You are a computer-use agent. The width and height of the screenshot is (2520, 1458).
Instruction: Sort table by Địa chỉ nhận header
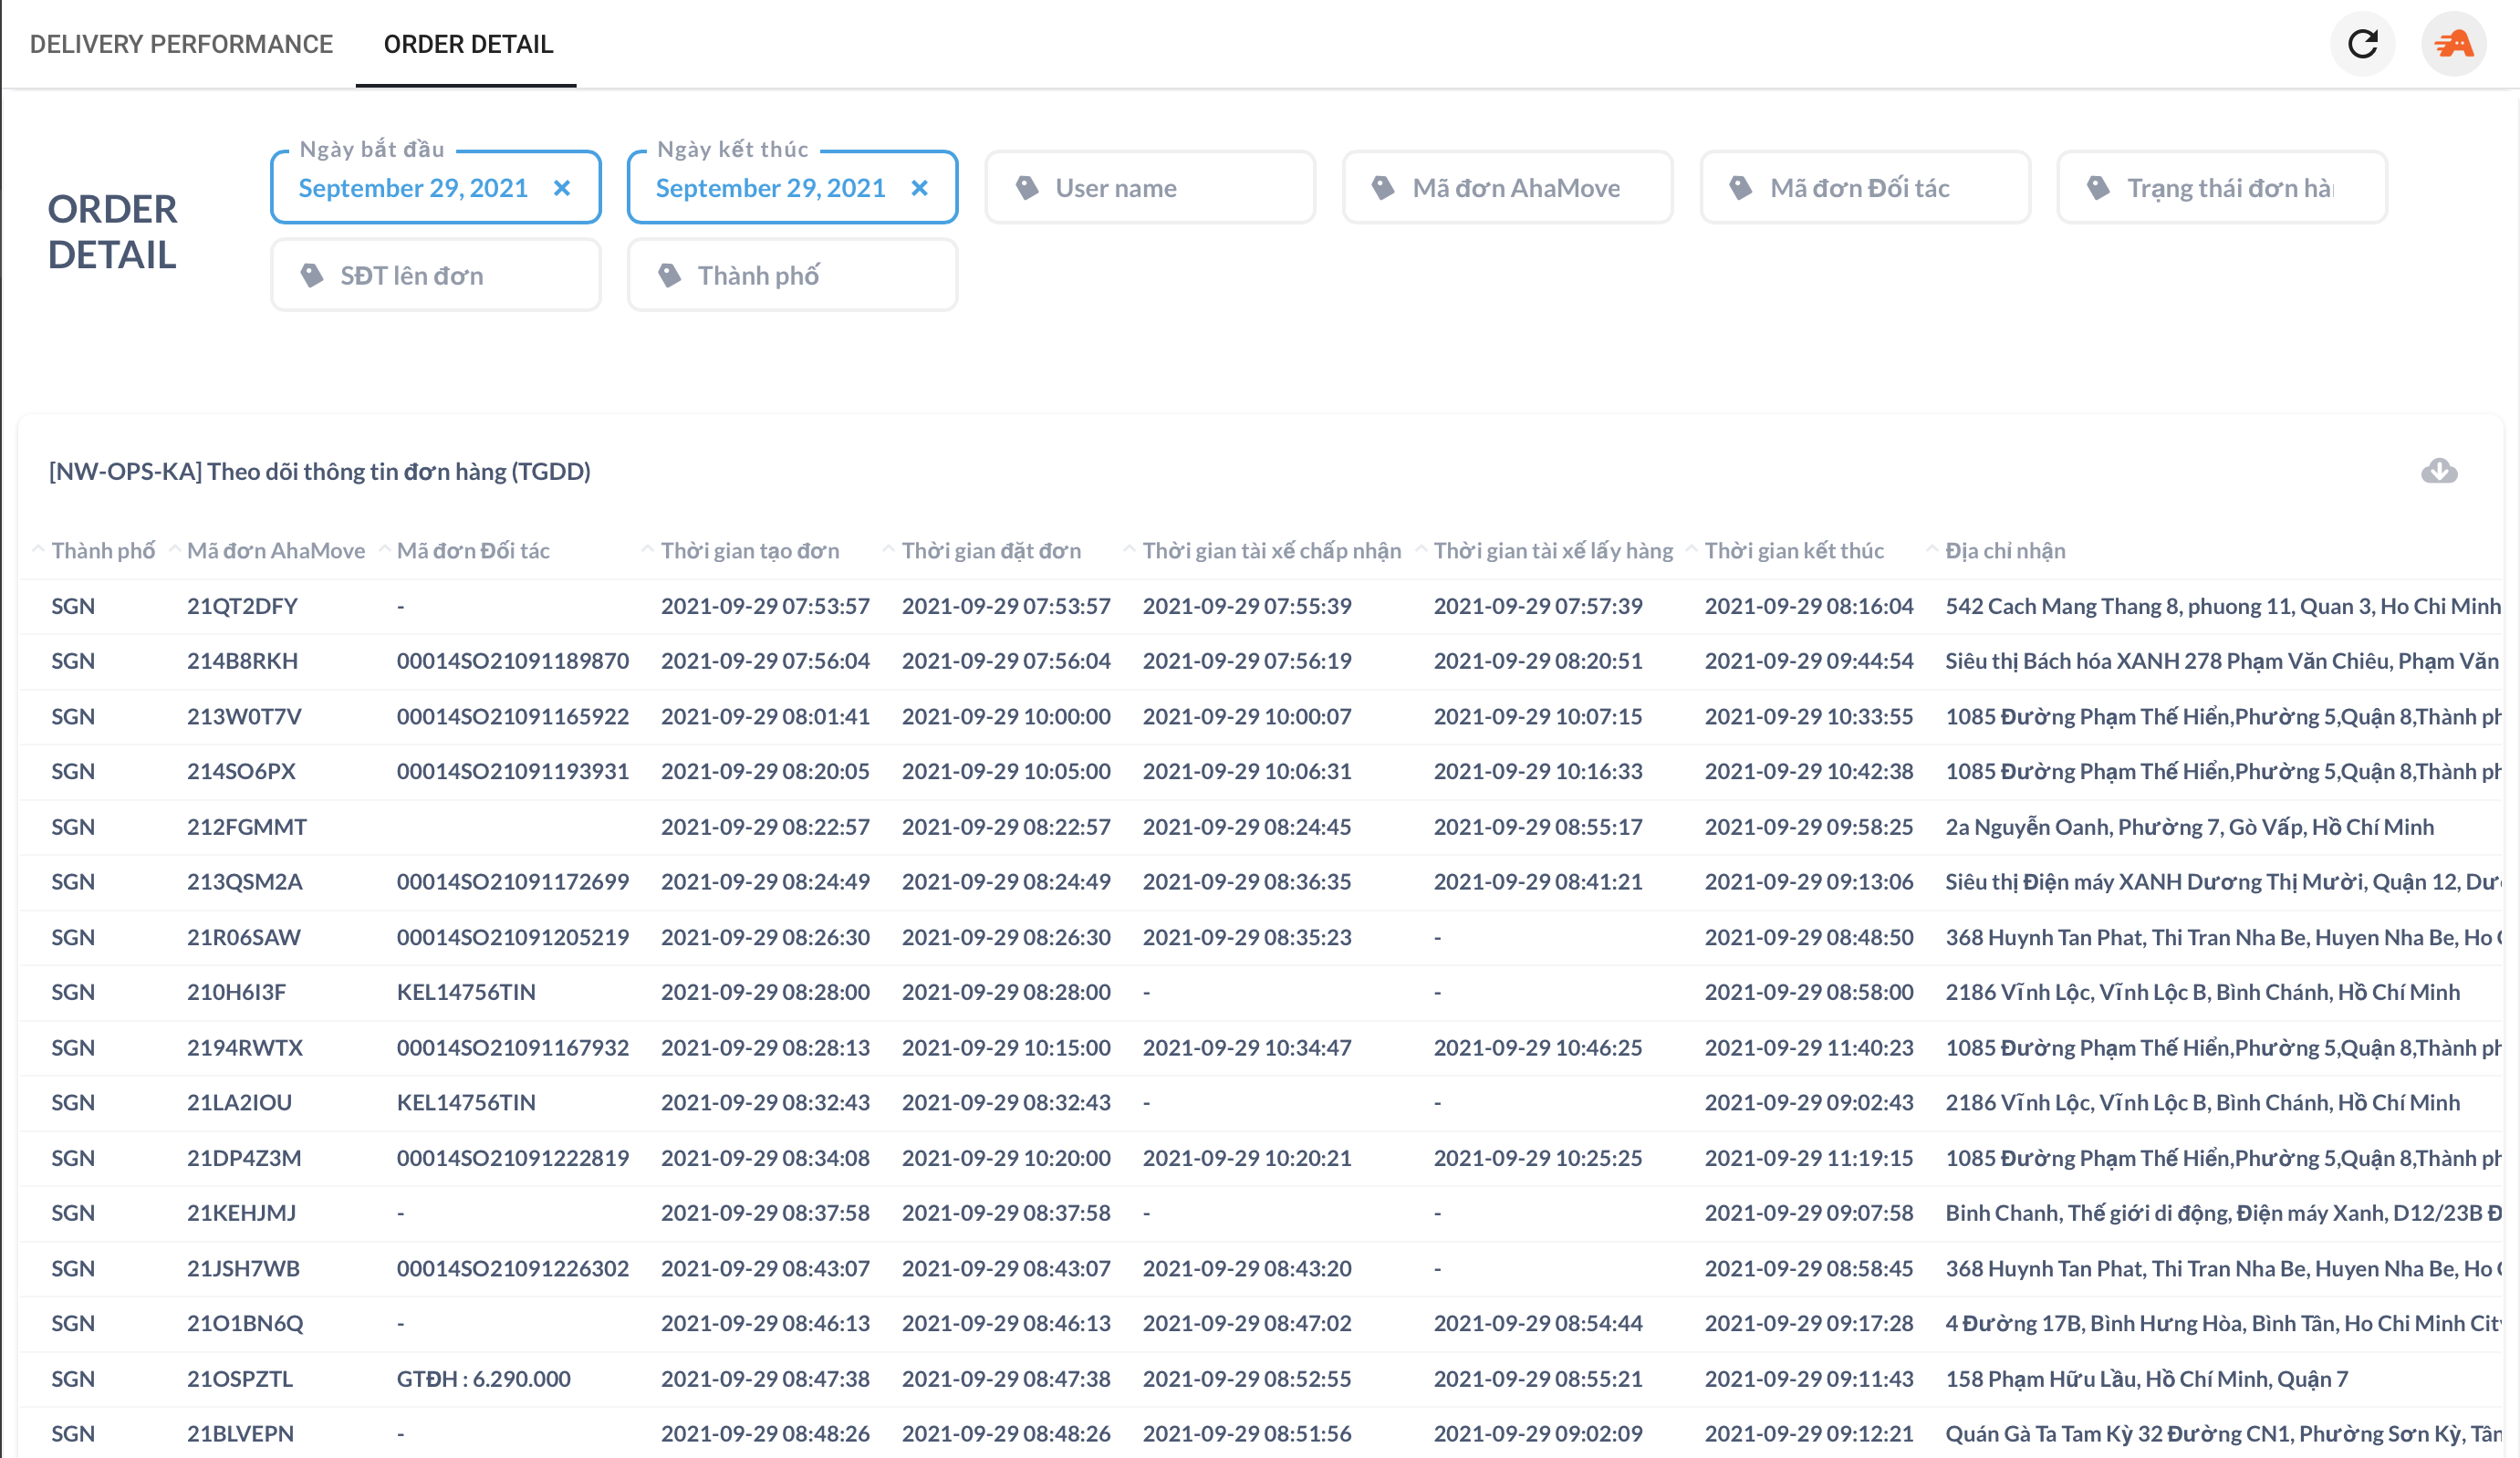2004,551
